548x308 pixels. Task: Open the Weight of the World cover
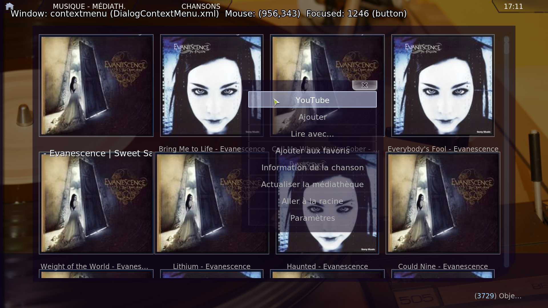96,203
